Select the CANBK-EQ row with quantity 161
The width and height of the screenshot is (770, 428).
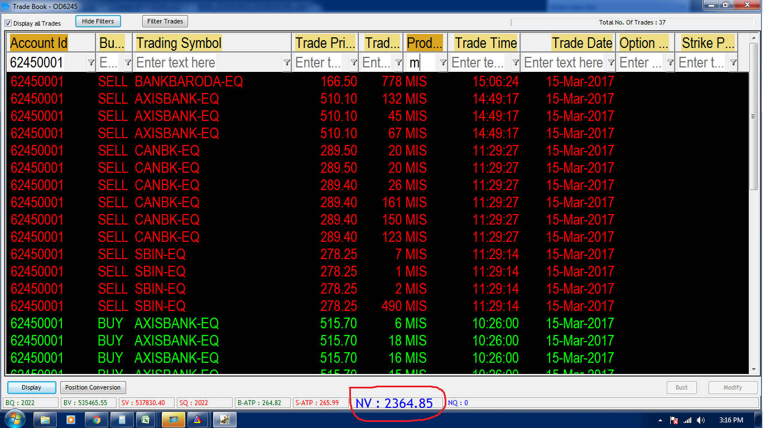click(377, 202)
